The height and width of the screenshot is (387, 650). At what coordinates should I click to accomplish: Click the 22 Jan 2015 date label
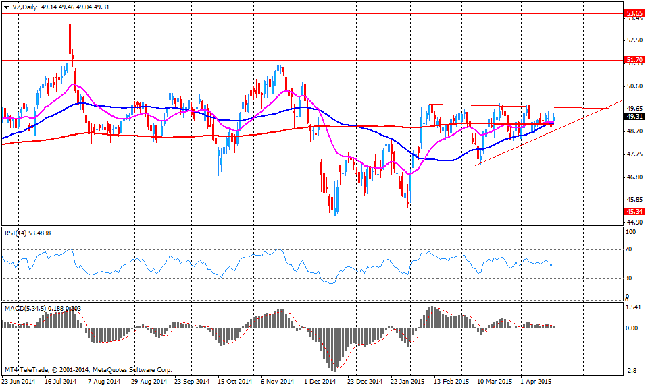pos(407,381)
